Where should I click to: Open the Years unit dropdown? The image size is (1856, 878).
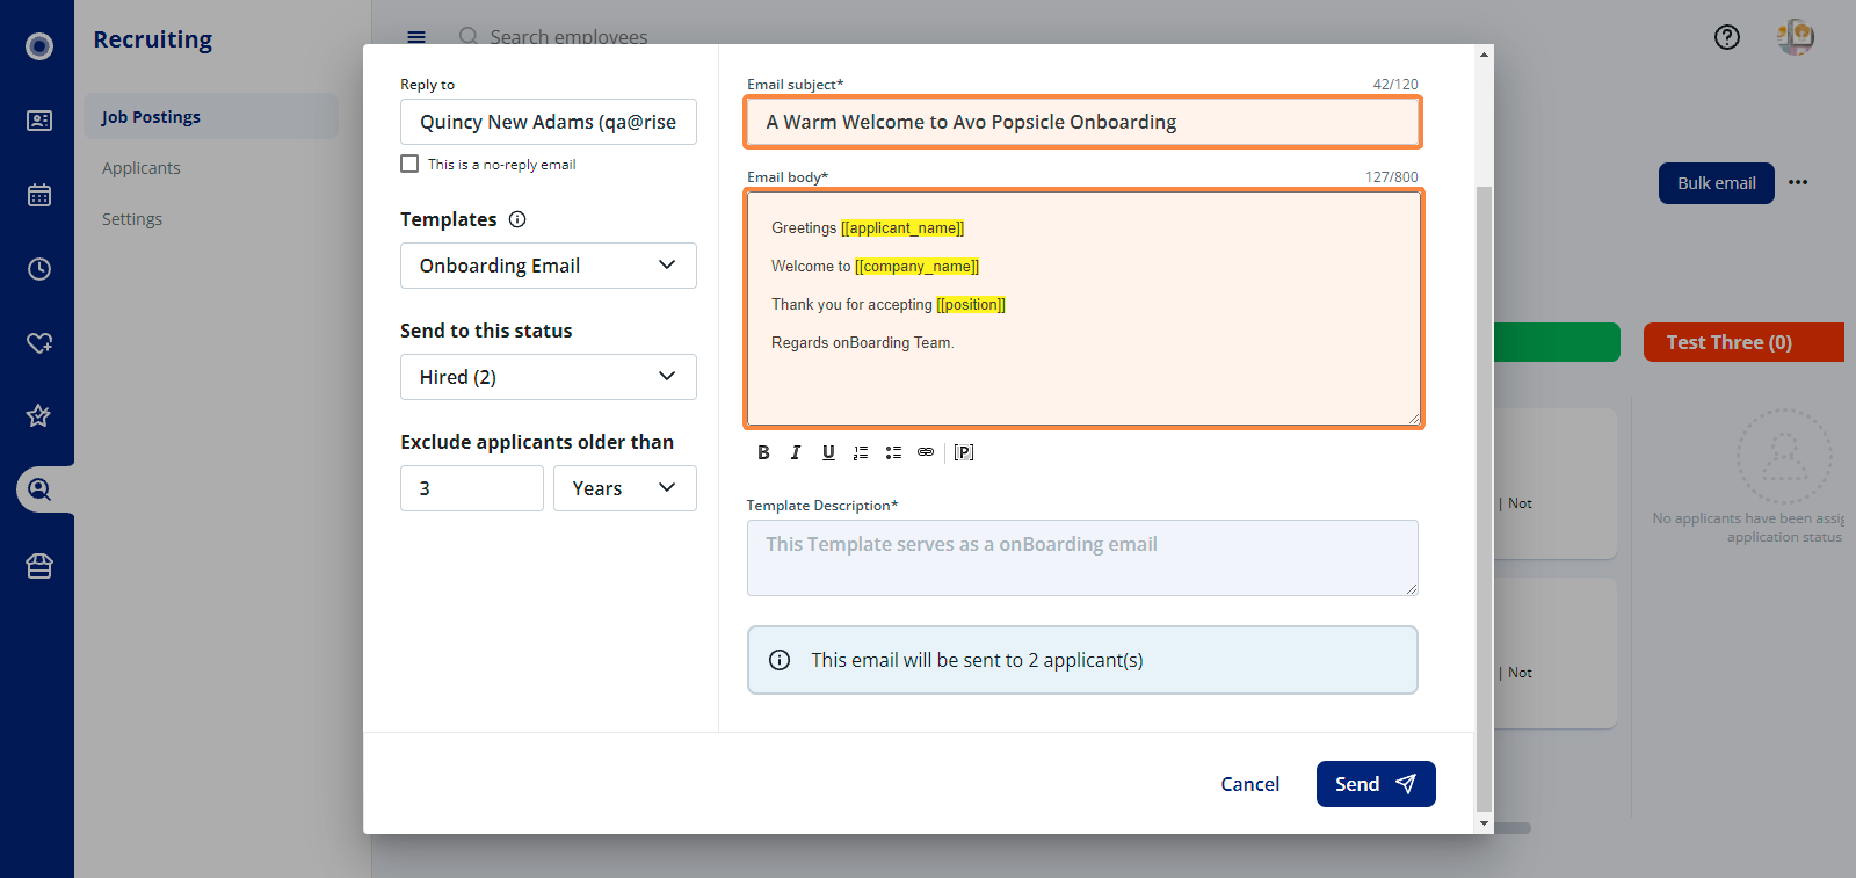pos(625,488)
